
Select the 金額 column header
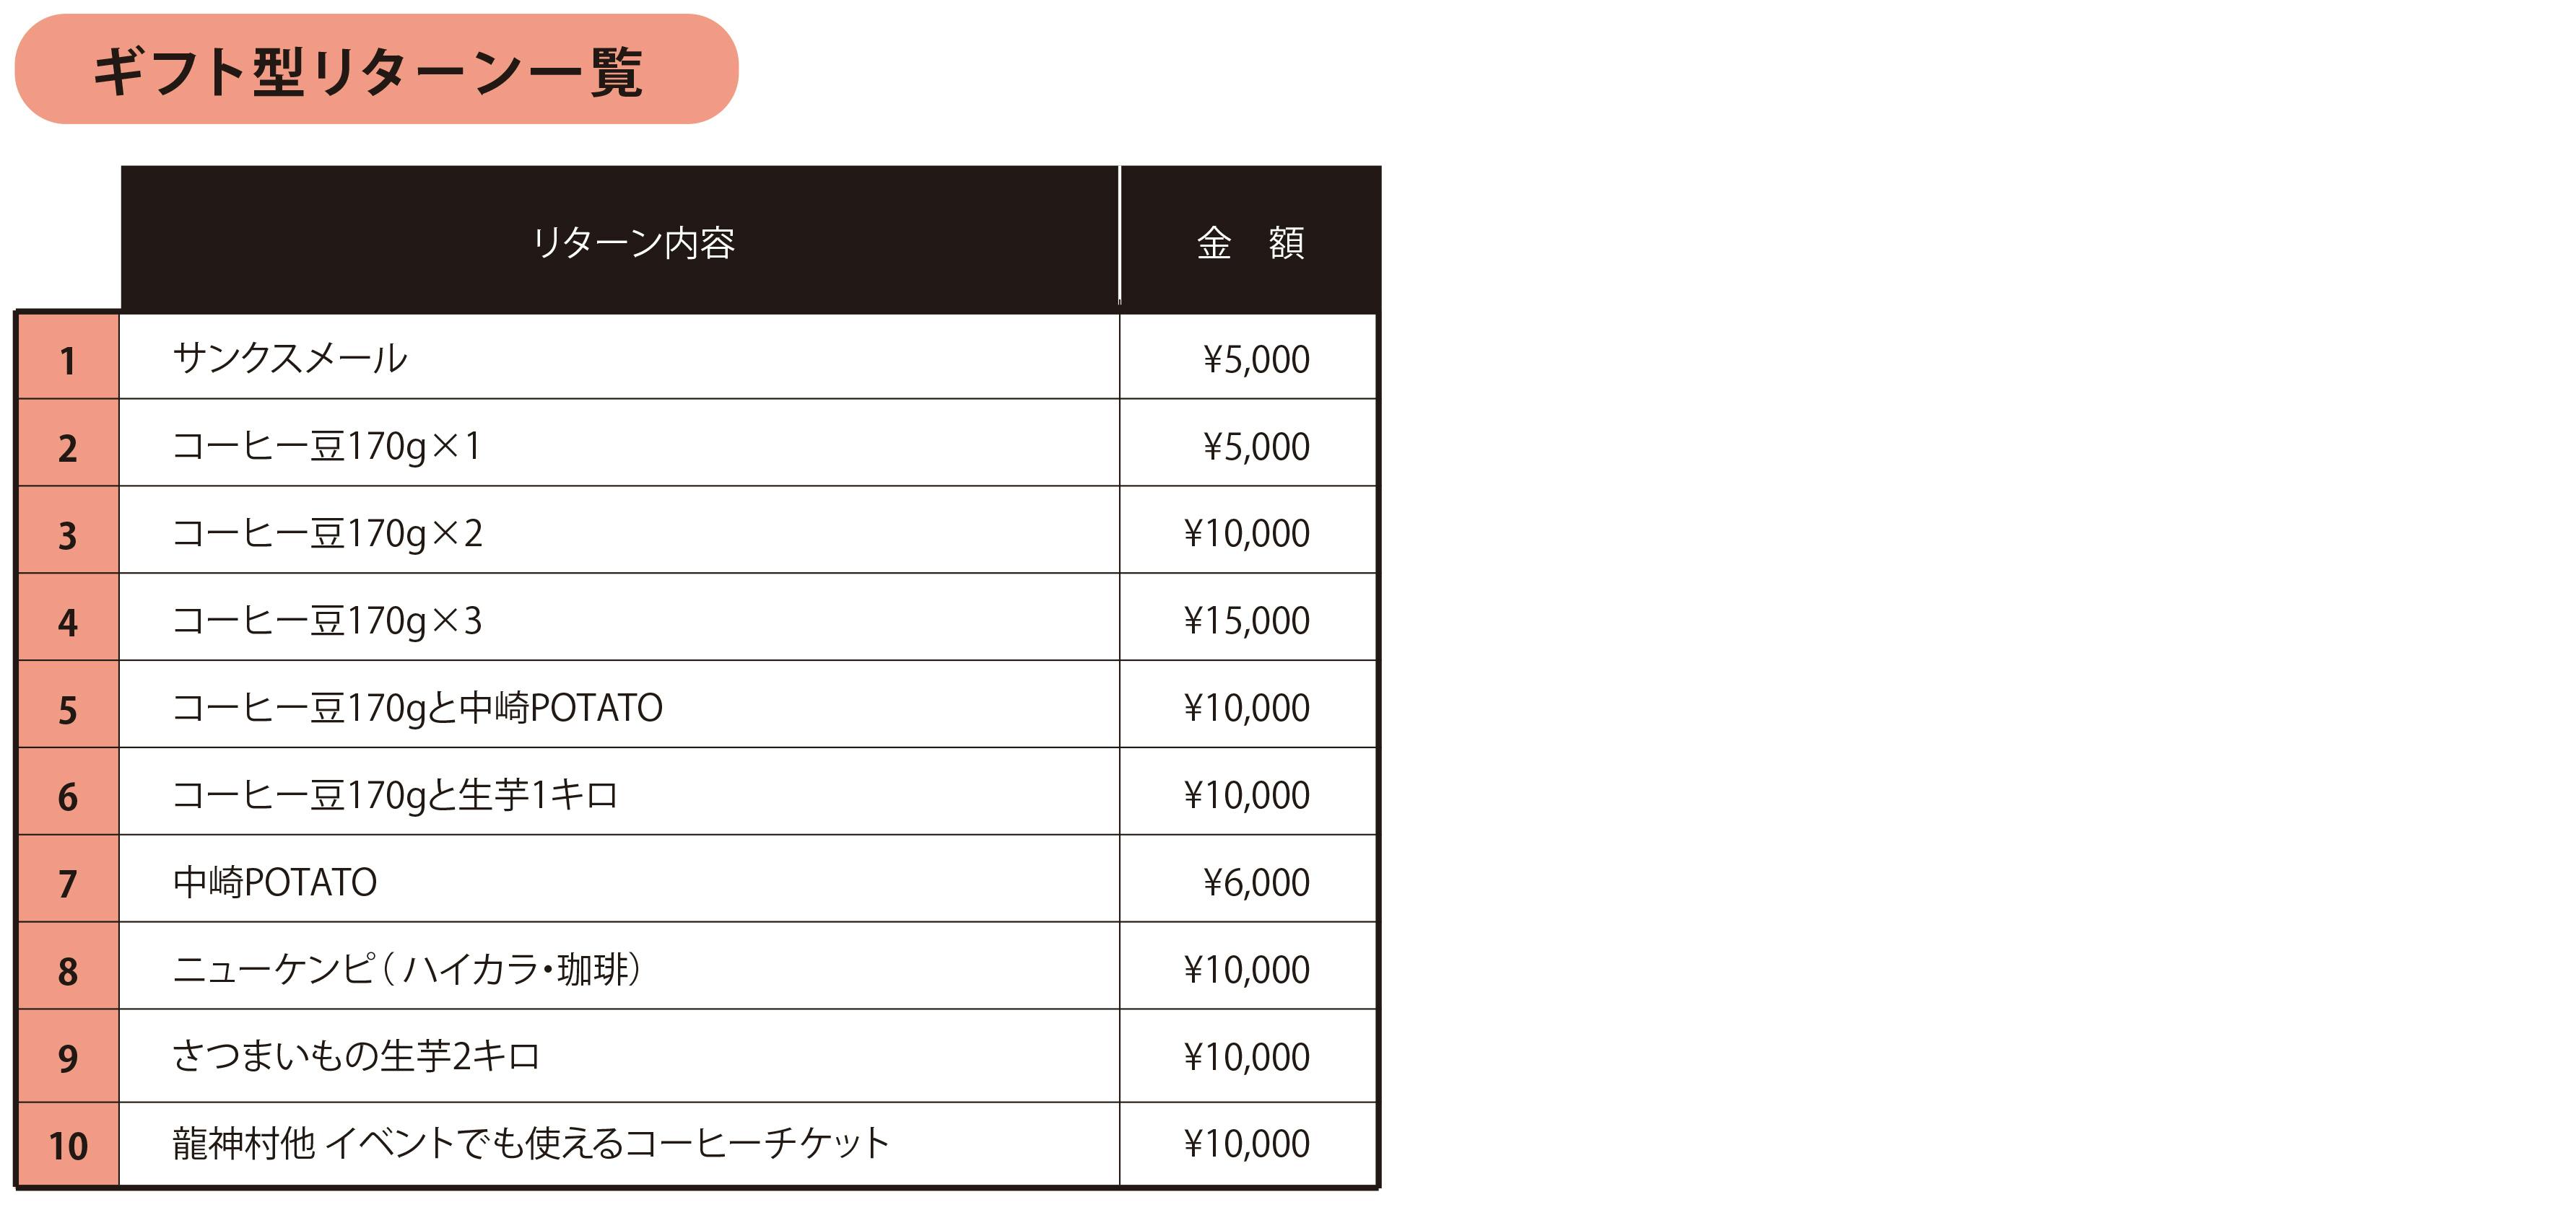1249,243
